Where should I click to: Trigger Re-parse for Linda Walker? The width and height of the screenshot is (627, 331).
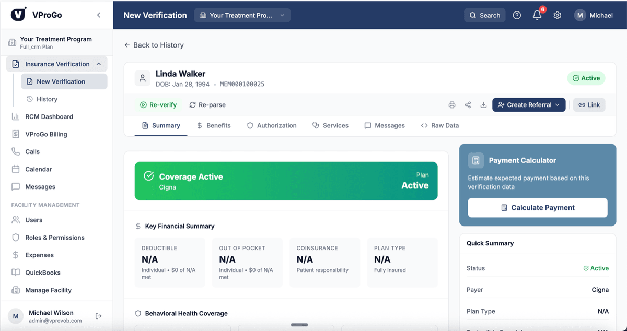[208, 105]
